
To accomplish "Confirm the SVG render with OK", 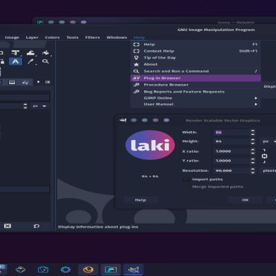I will coord(245,200).
